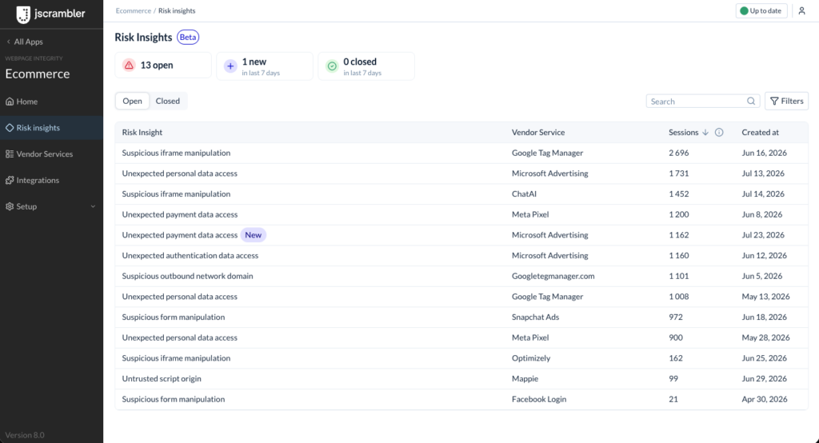Switch to the Closed tab
819x443 pixels.
tap(168, 101)
